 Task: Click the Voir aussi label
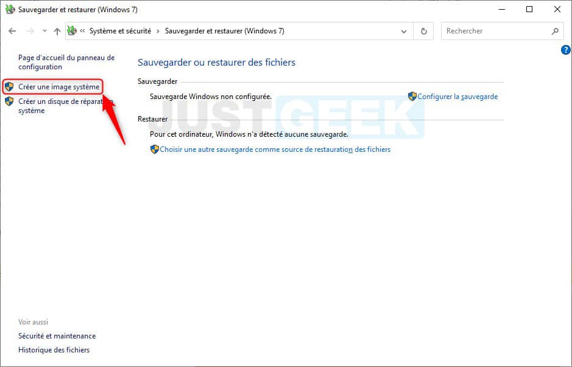pyautogui.click(x=33, y=322)
